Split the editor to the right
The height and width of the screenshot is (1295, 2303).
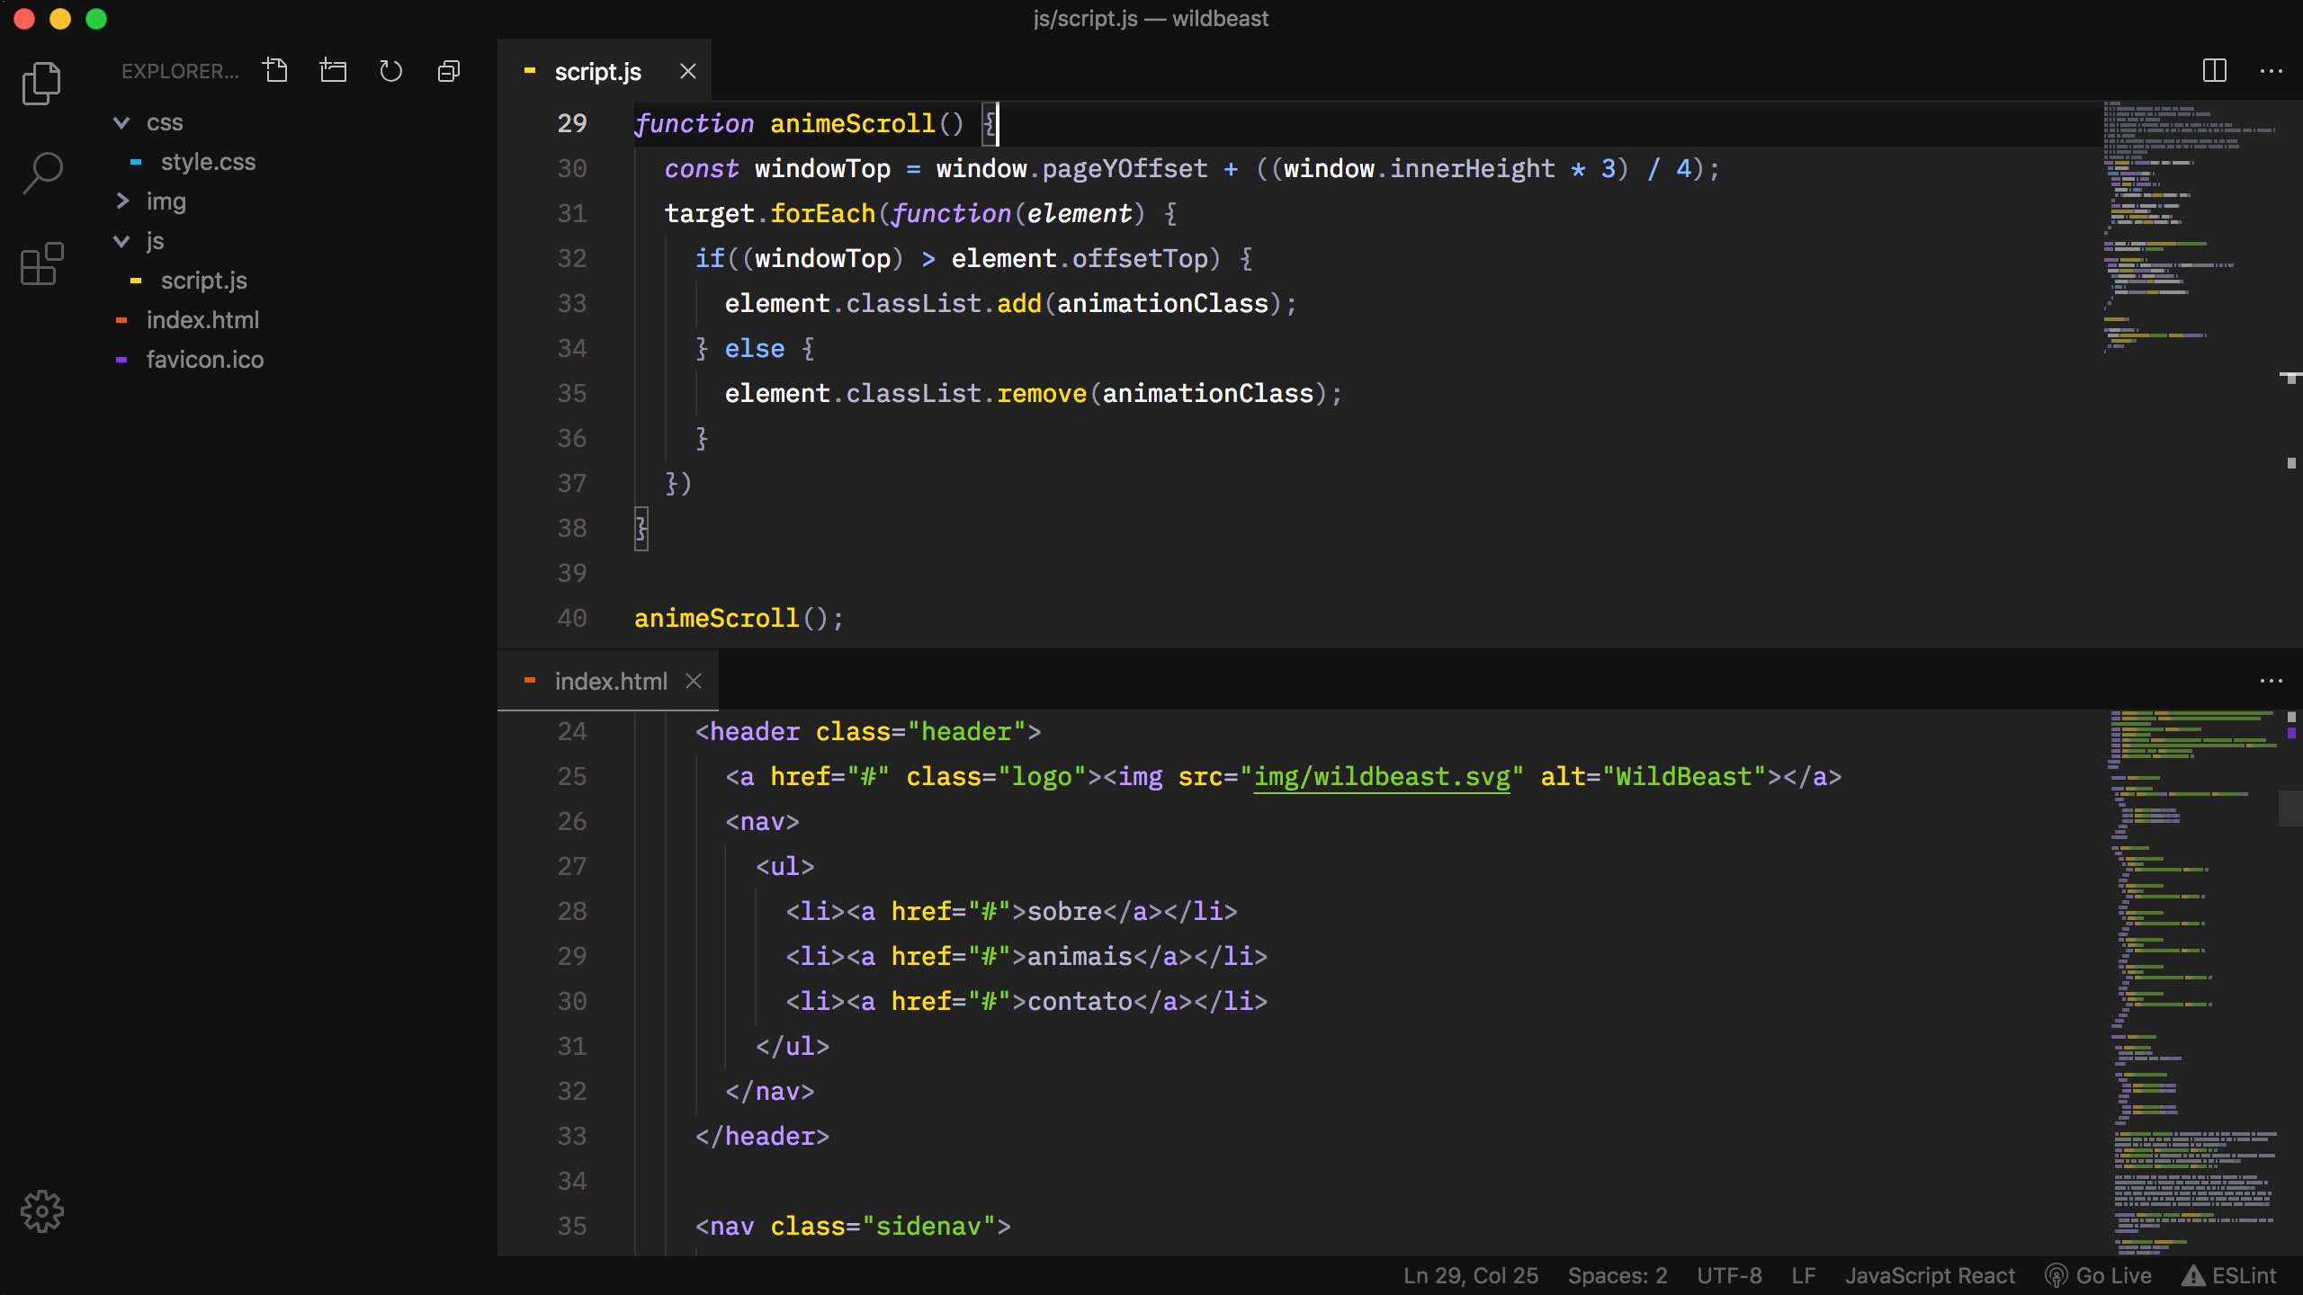click(x=2214, y=70)
